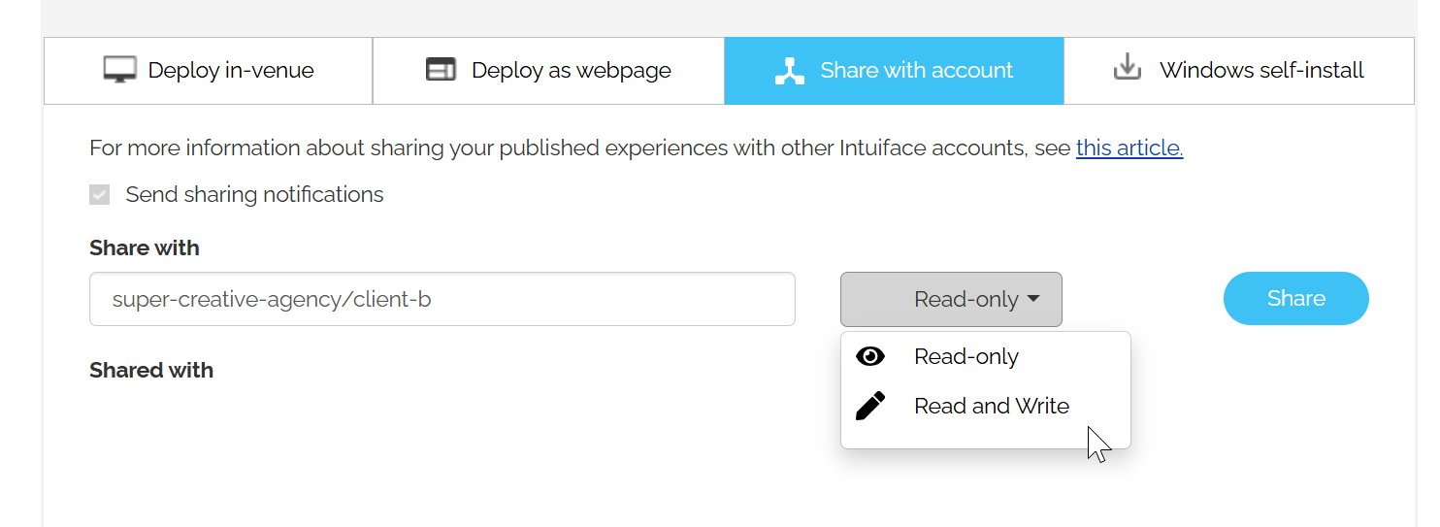Click the Shared with heading
This screenshot has height=527, width=1440.
click(151, 370)
